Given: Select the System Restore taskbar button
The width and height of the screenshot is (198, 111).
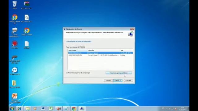Looking at the screenshot, I should point(82,109).
